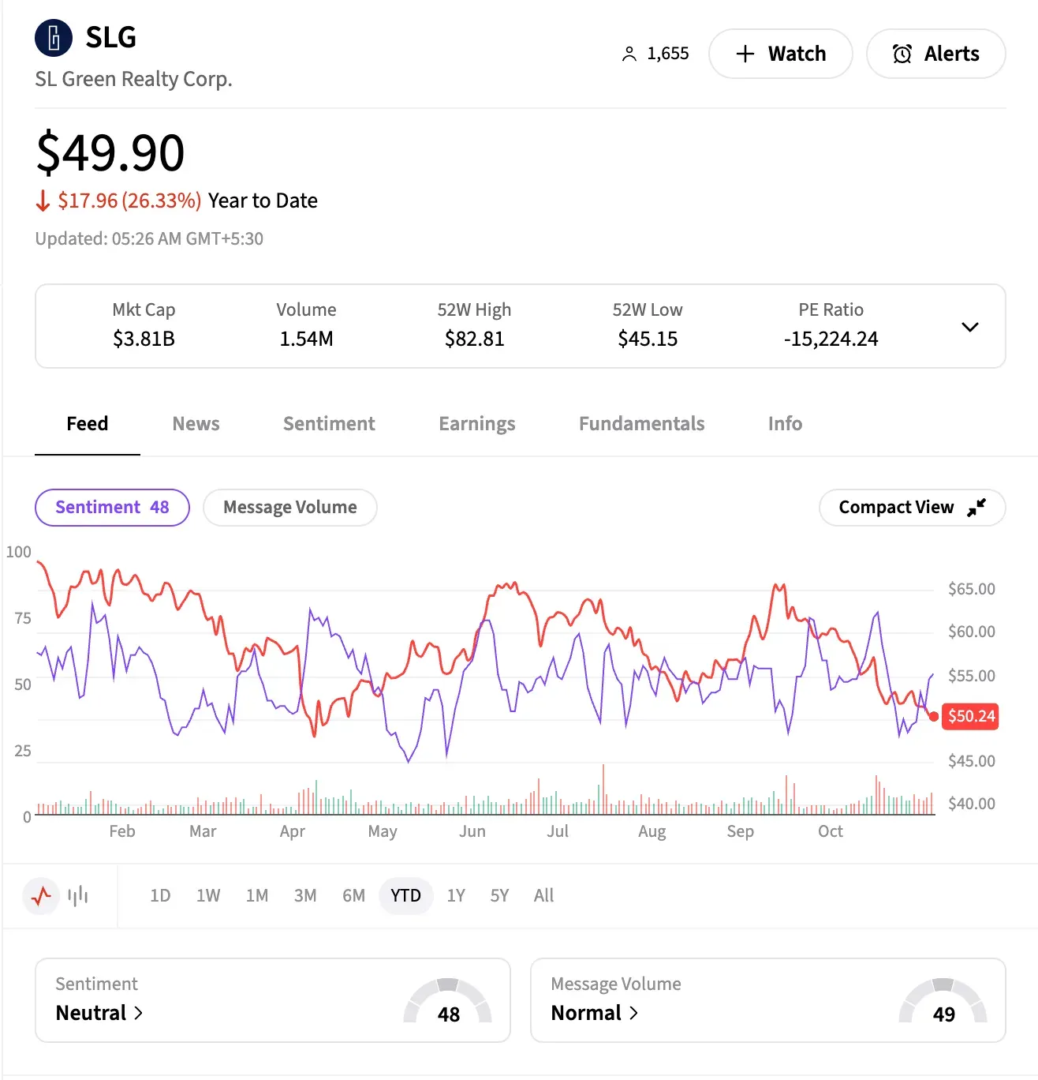
Task: Switch to the News tab
Action: [195, 424]
